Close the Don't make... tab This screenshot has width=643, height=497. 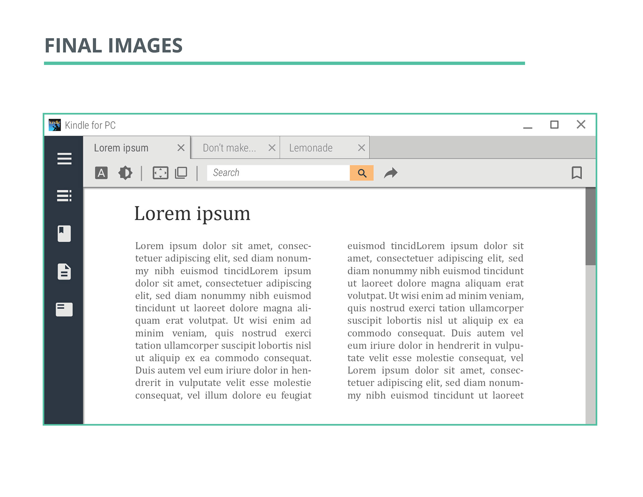pyautogui.click(x=272, y=148)
